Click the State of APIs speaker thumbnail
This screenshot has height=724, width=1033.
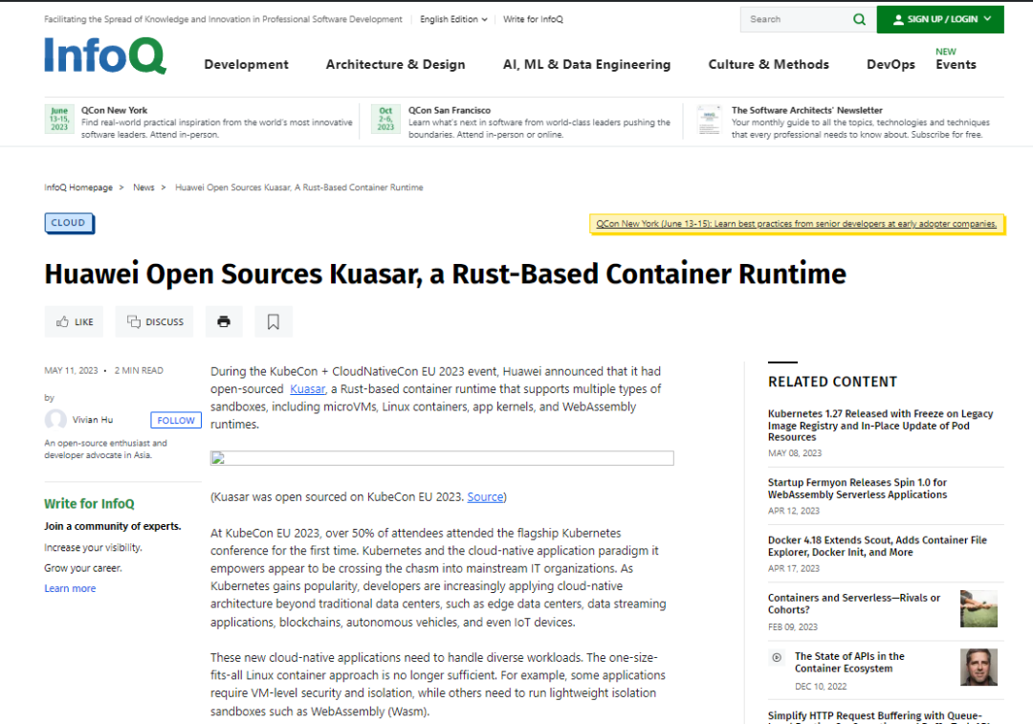pyautogui.click(x=978, y=668)
